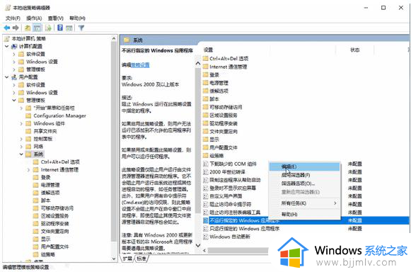Click the Export list toolbar icon
The height and width of the screenshot is (272, 411).
[48, 28]
